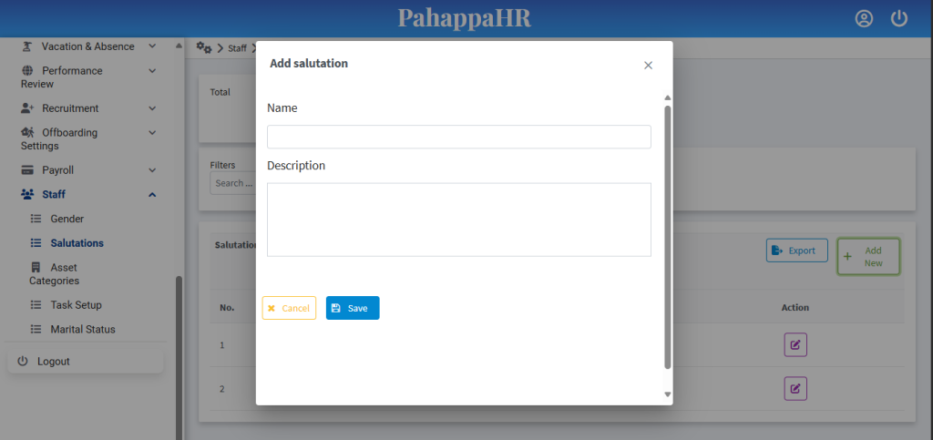Screen dimensions: 933x440
Task: Click the power icon in top bar
Action: [899, 19]
